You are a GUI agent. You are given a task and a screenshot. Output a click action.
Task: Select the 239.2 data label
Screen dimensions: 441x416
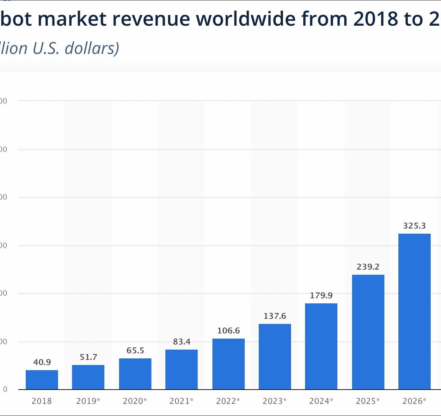pyautogui.click(x=368, y=267)
